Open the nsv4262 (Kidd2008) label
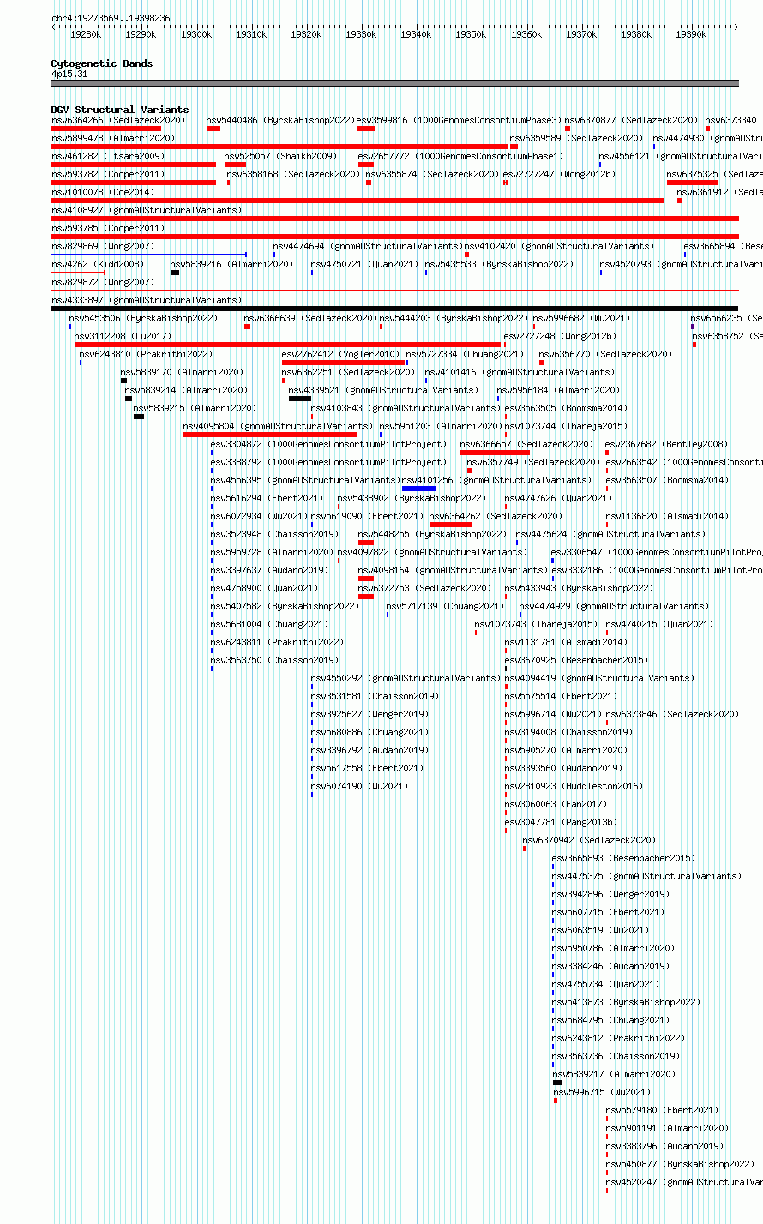 pos(98,264)
